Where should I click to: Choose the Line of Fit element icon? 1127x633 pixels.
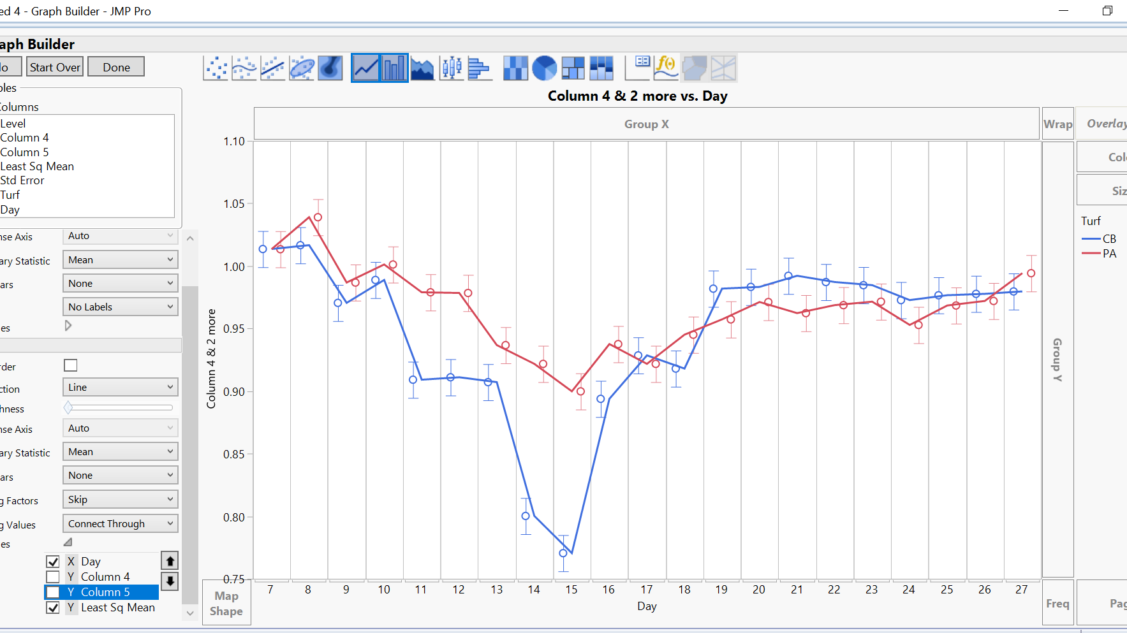click(273, 68)
